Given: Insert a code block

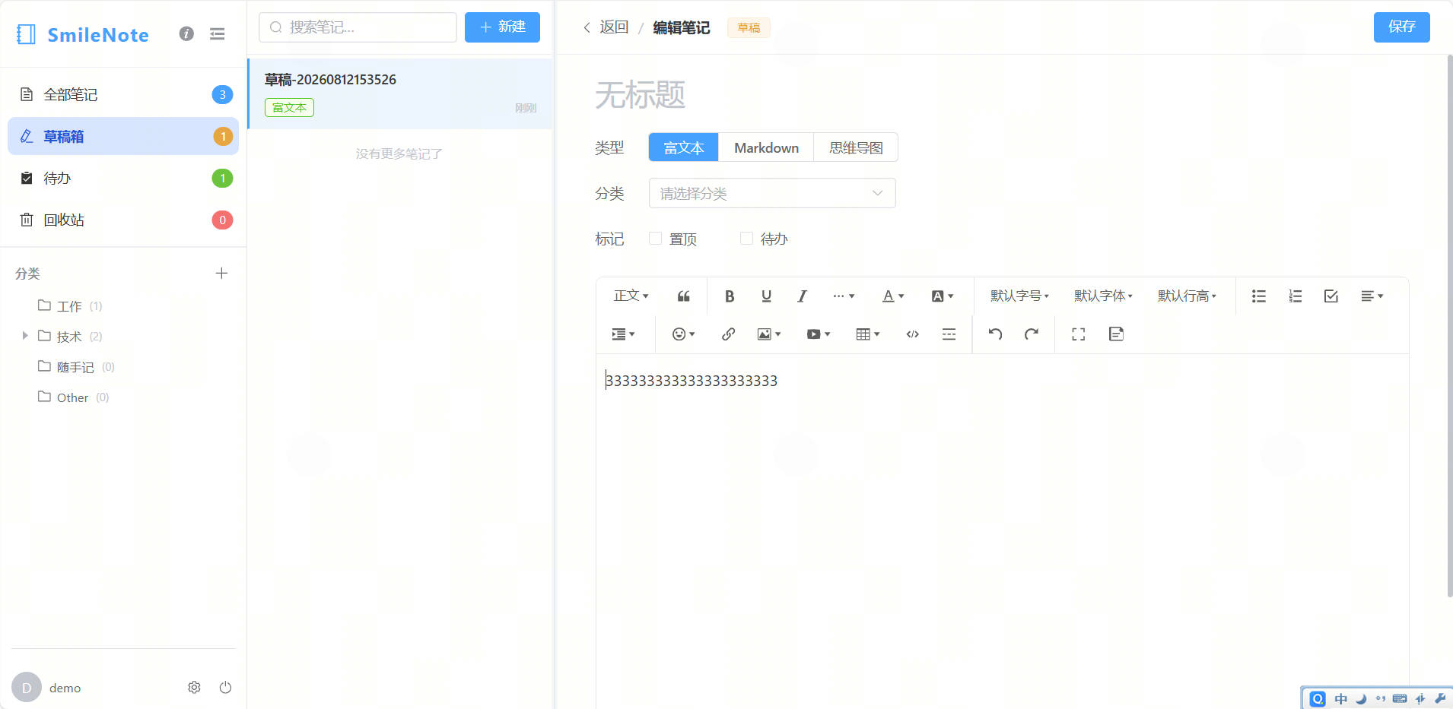Looking at the screenshot, I should tap(912, 334).
